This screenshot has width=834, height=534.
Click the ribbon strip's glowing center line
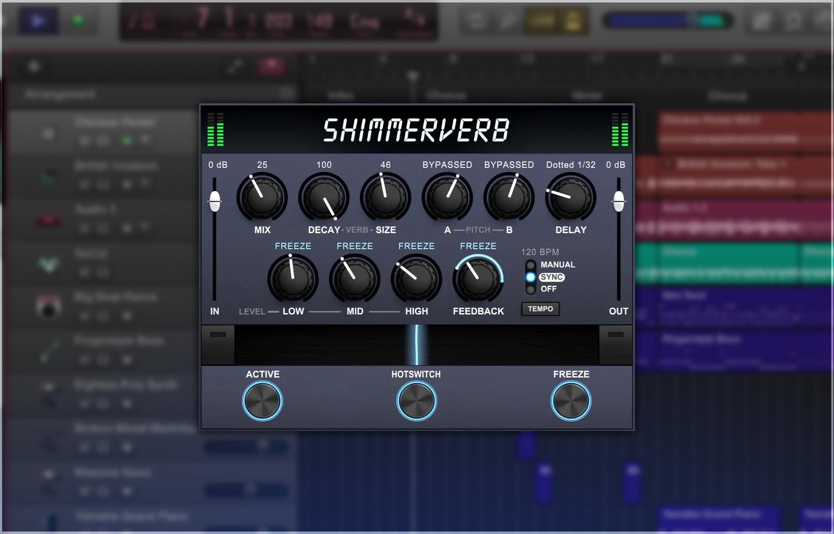click(417, 345)
